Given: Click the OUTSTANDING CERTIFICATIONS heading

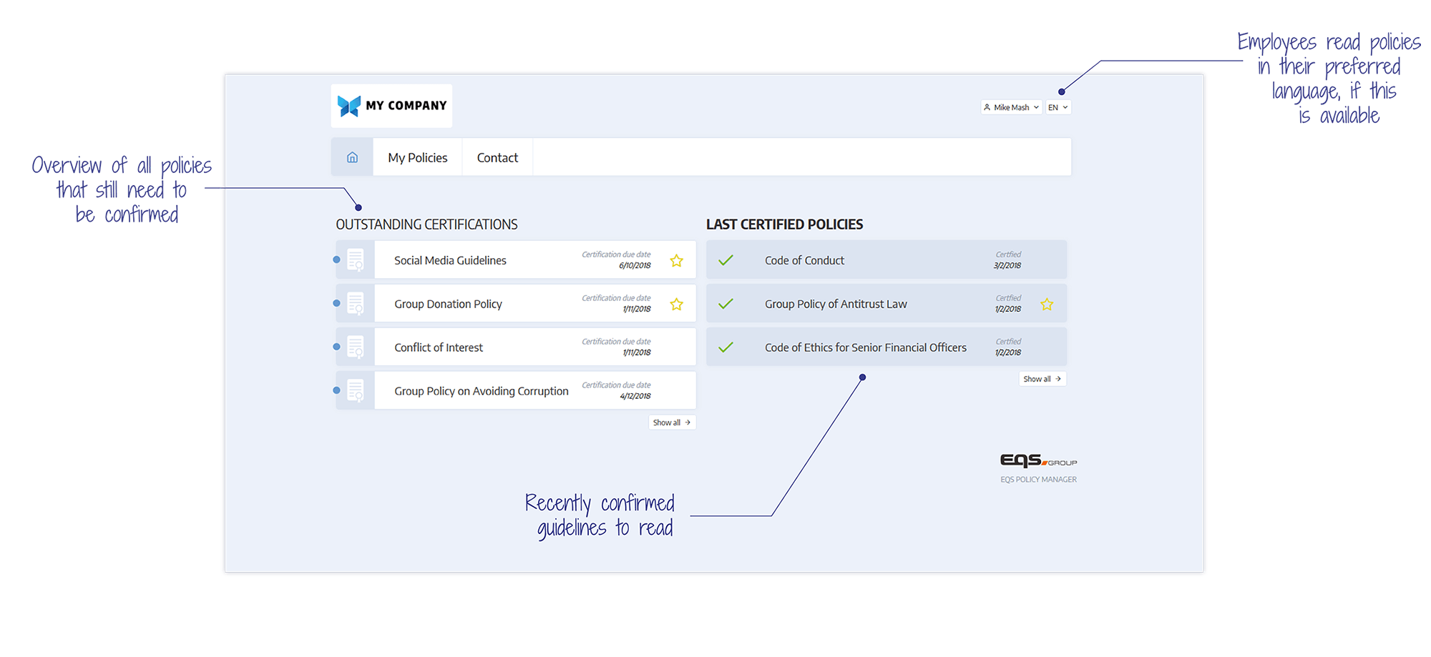Looking at the screenshot, I should click(x=426, y=224).
